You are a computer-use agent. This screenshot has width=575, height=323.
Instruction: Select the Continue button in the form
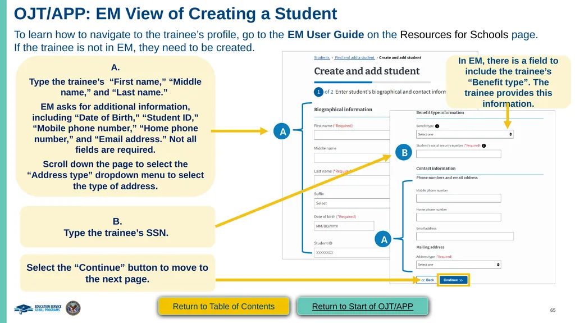tap(453, 280)
